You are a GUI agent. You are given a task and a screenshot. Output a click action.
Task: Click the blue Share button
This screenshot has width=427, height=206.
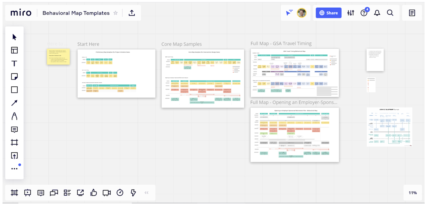click(328, 13)
